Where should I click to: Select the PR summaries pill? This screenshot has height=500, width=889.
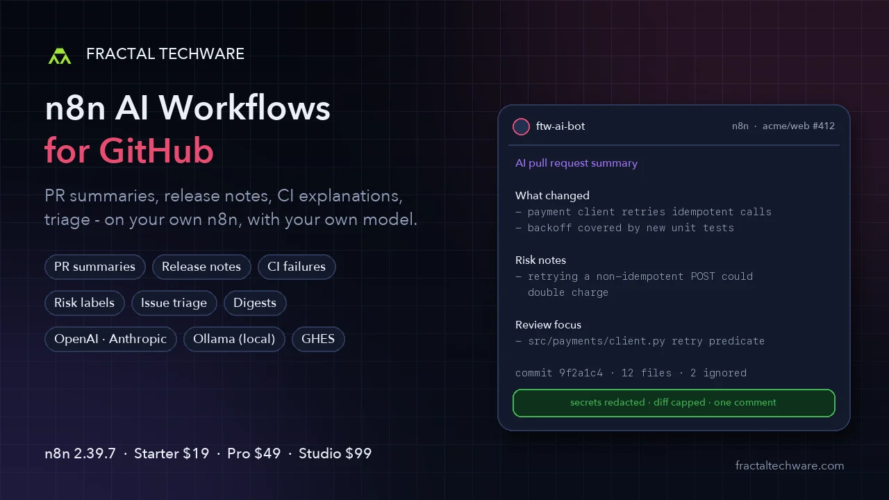tap(94, 267)
